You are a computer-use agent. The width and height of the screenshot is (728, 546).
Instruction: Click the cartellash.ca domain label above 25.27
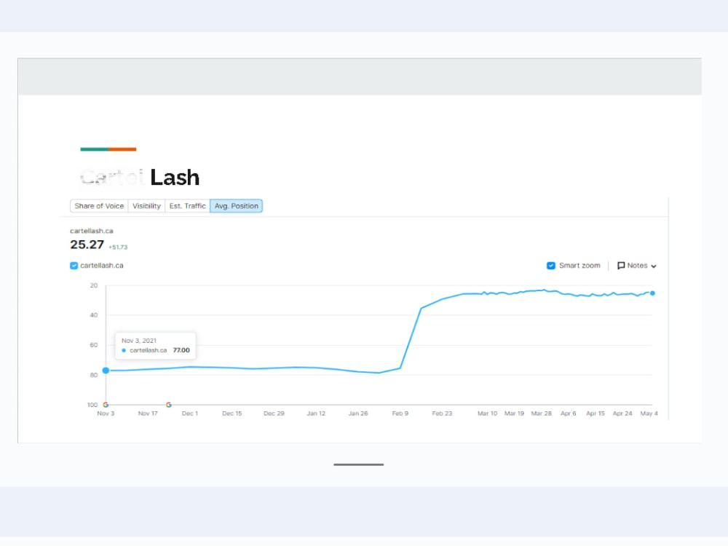coord(92,231)
